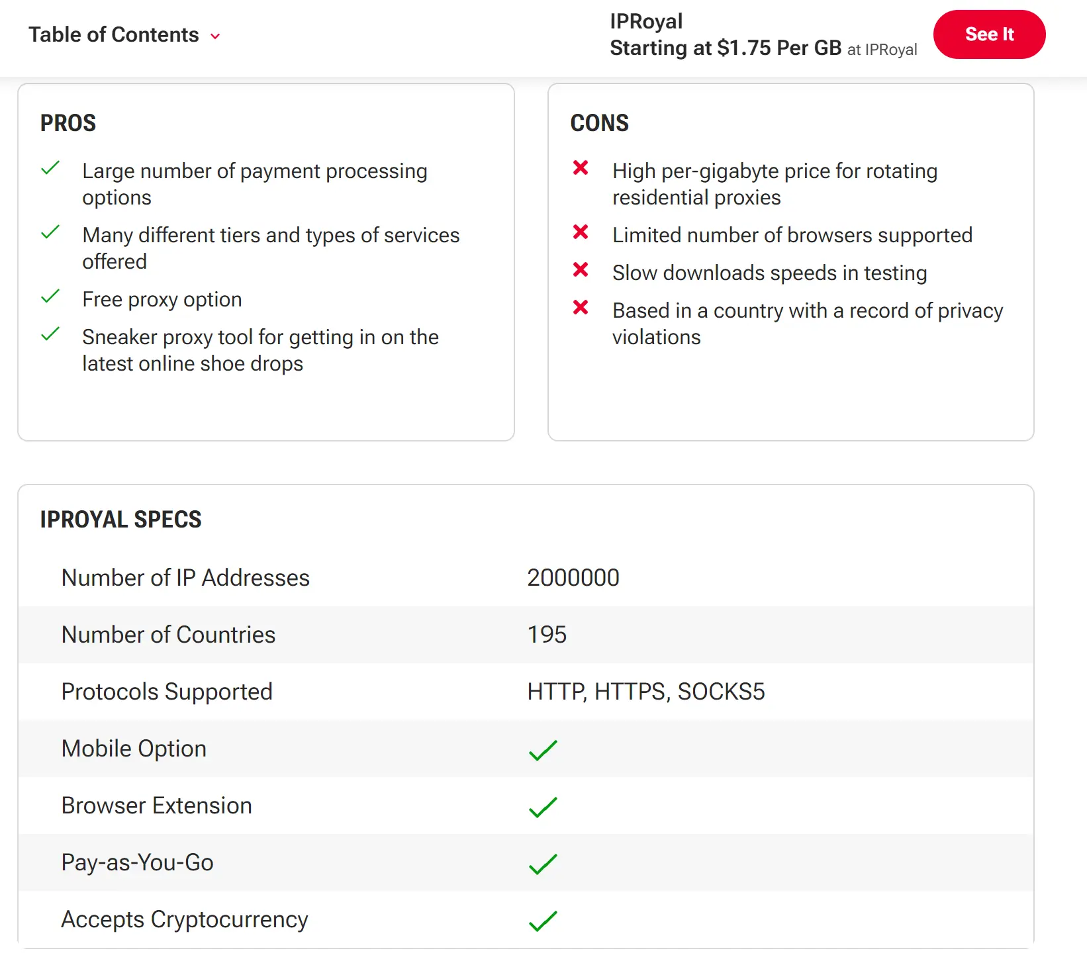Click the IPROYAL SPECS heading
1087x965 pixels.
[x=120, y=520]
